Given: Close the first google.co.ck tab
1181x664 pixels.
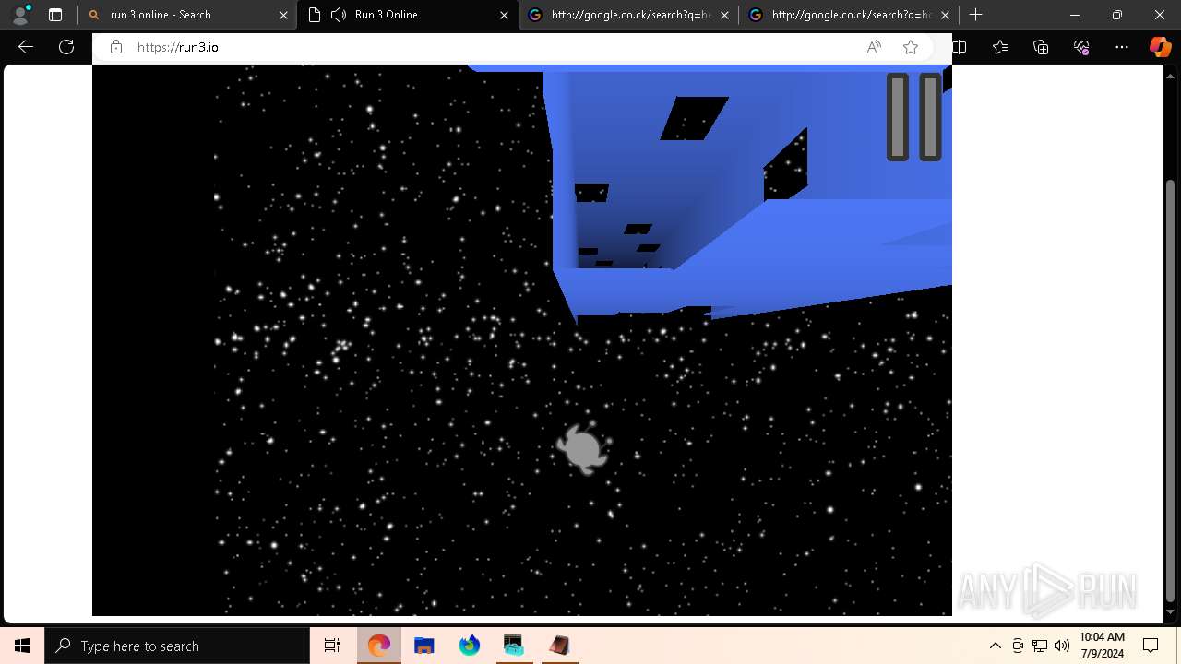Looking at the screenshot, I should click(x=724, y=15).
